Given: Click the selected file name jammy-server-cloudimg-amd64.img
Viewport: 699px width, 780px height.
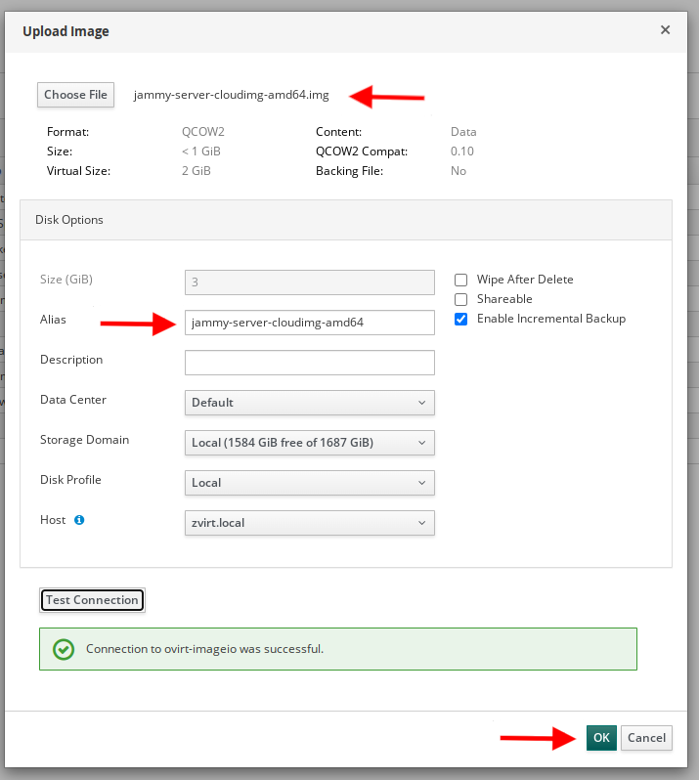Looking at the screenshot, I should click(x=232, y=95).
